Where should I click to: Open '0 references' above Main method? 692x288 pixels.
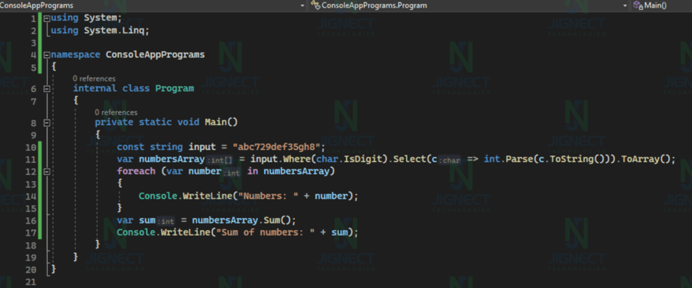[x=116, y=112]
